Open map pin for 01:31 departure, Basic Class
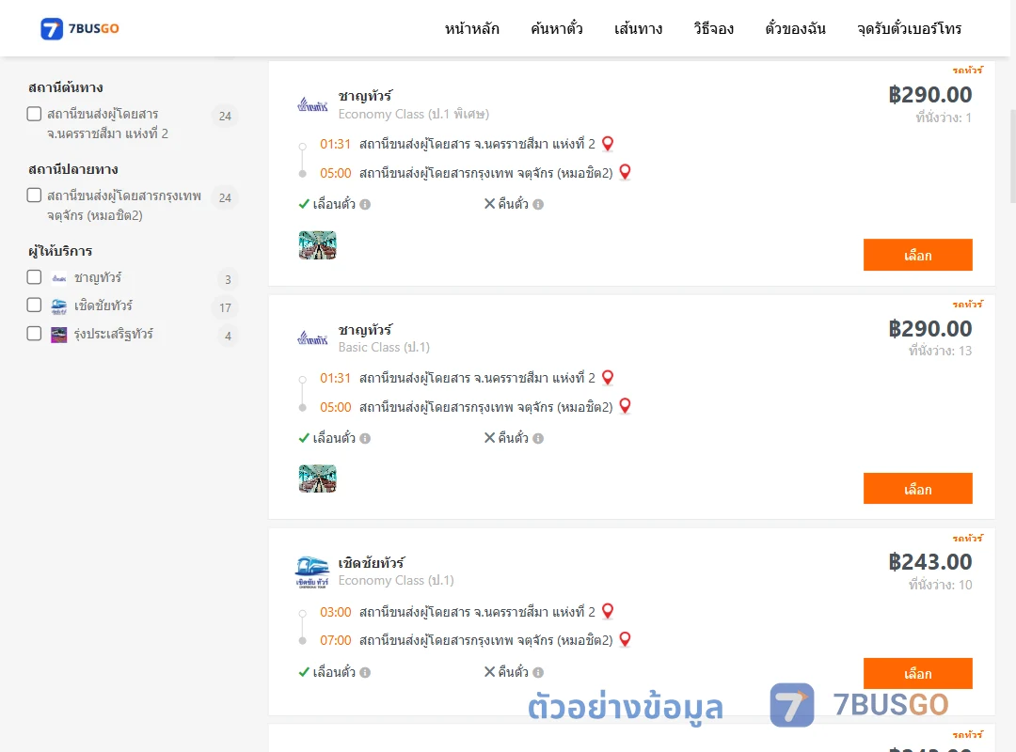The width and height of the screenshot is (1016, 752). [608, 378]
